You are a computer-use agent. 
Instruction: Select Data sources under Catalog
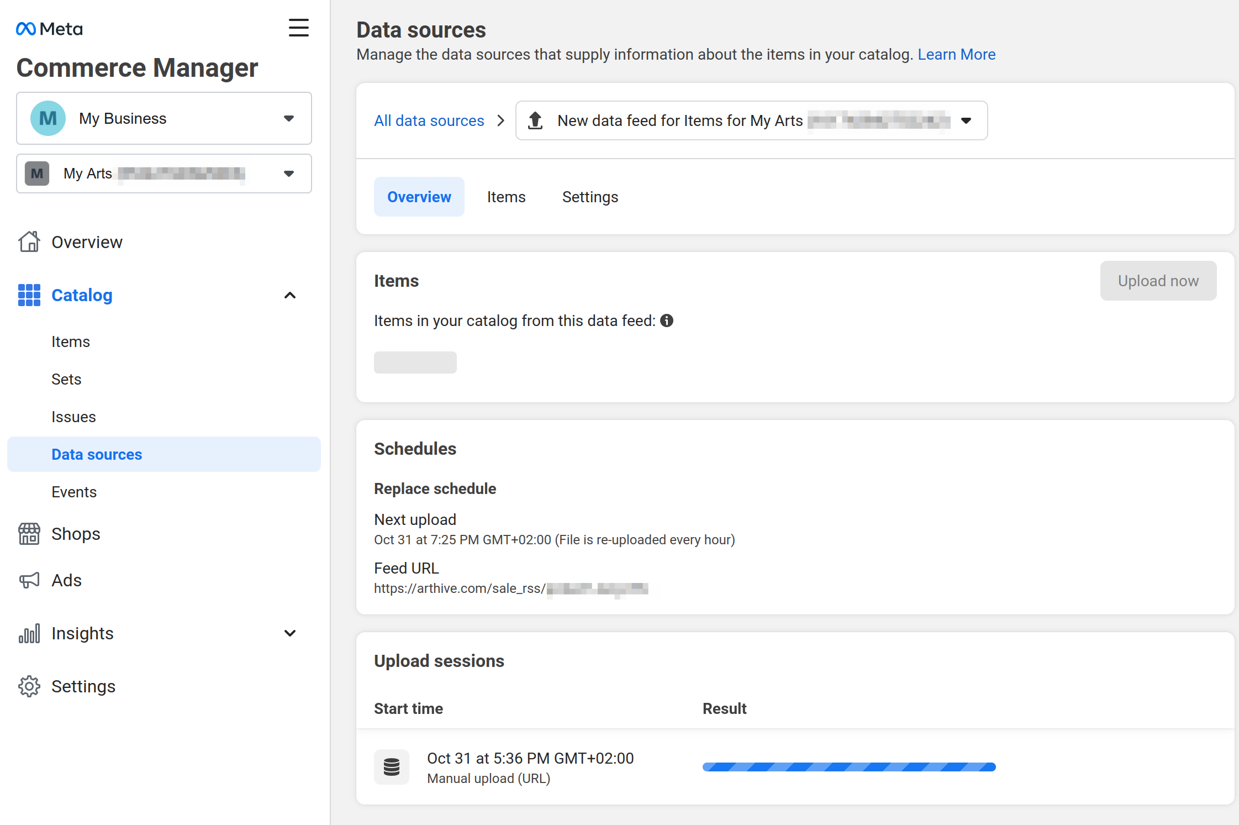click(x=164, y=454)
